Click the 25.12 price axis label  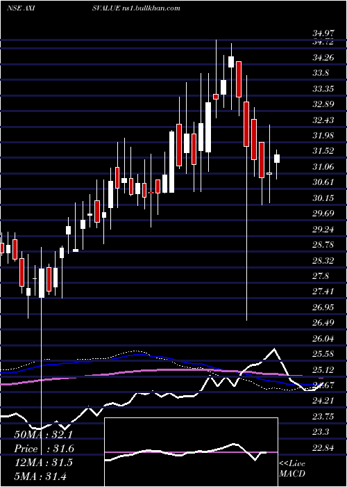click(x=323, y=370)
